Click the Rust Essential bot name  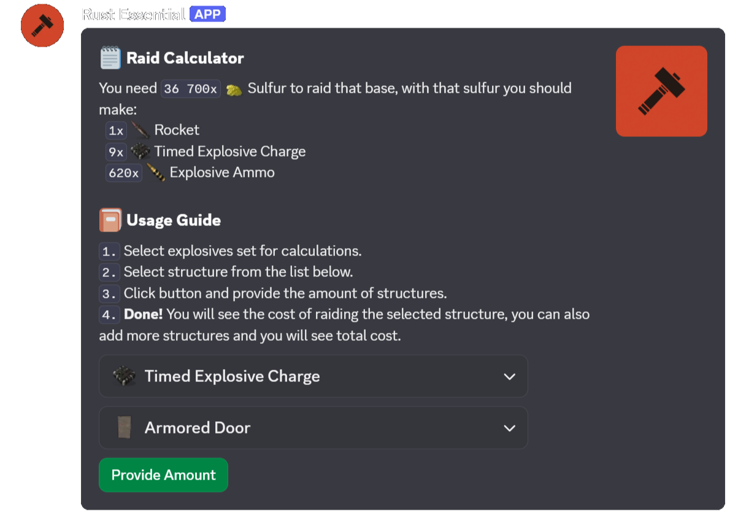(133, 14)
